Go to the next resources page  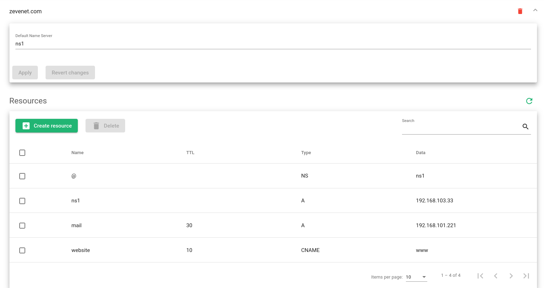(x=511, y=276)
